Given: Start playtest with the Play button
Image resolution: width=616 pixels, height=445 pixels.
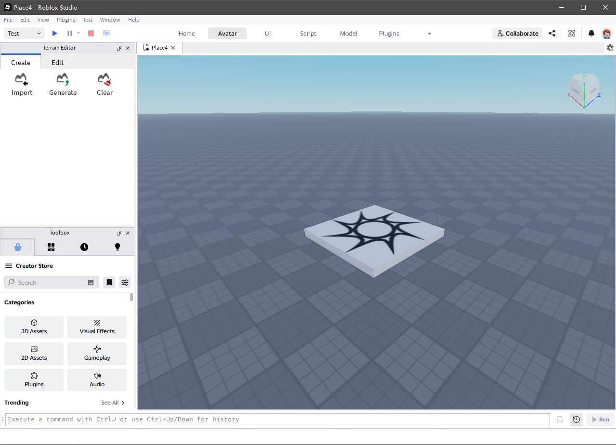Looking at the screenshot, I should coord(54,33).
